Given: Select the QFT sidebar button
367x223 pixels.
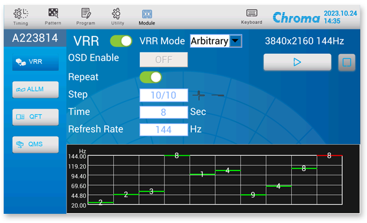Looking at the screenshot, I should pos(35,117).
